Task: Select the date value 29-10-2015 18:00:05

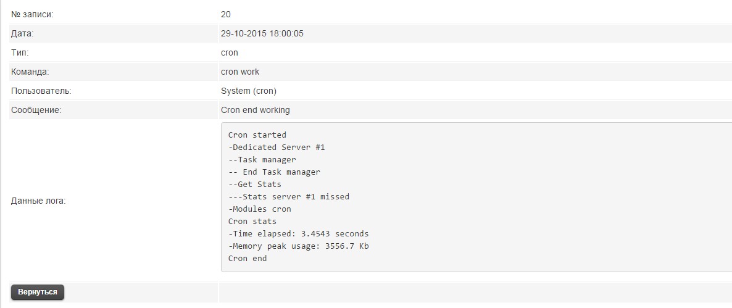Action: (262, 33)
